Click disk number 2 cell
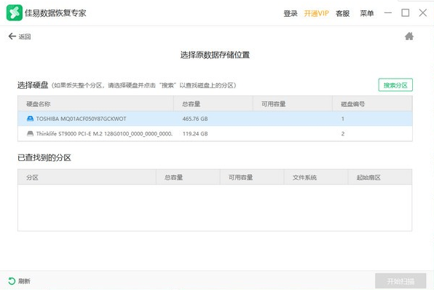The height and width of the screenshot is (290, 434). (343, 134)
